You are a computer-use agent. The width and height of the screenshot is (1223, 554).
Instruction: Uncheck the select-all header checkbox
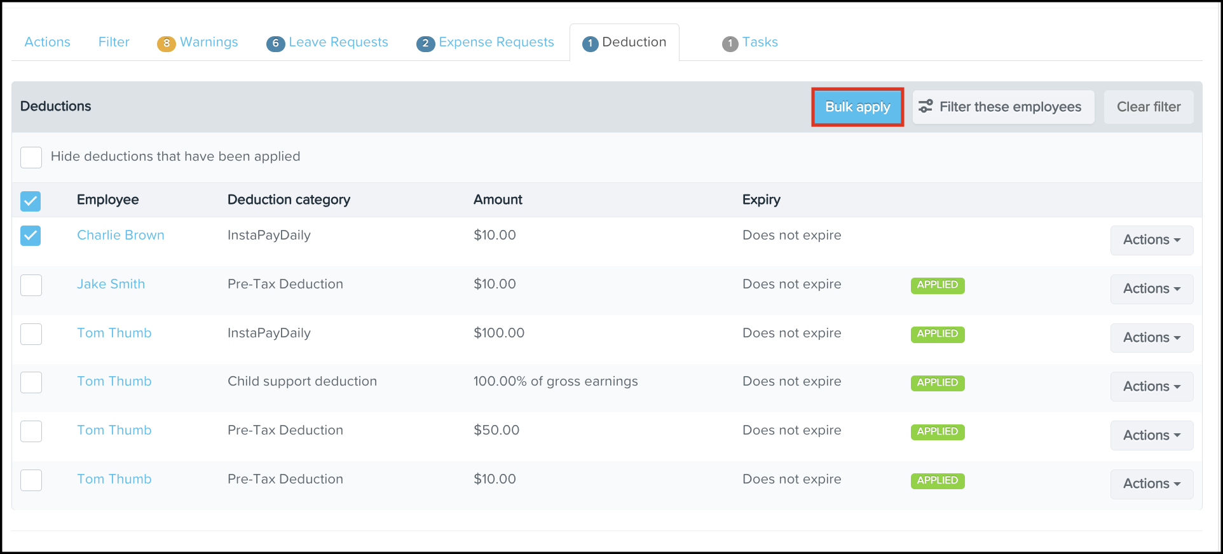click(x=31, y=201)
